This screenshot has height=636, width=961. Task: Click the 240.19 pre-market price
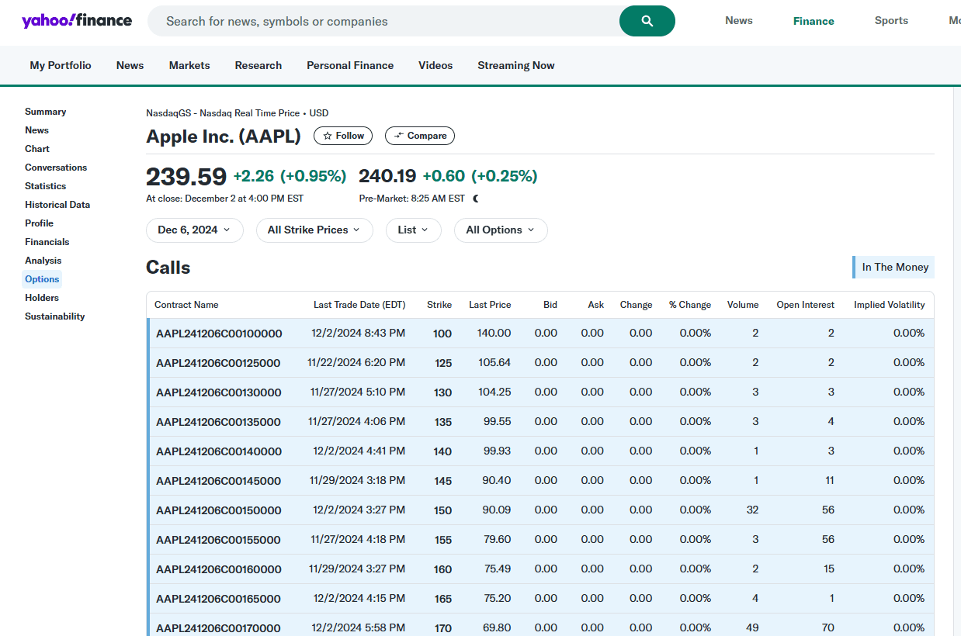pyautogui.click(x=387, y=177)
